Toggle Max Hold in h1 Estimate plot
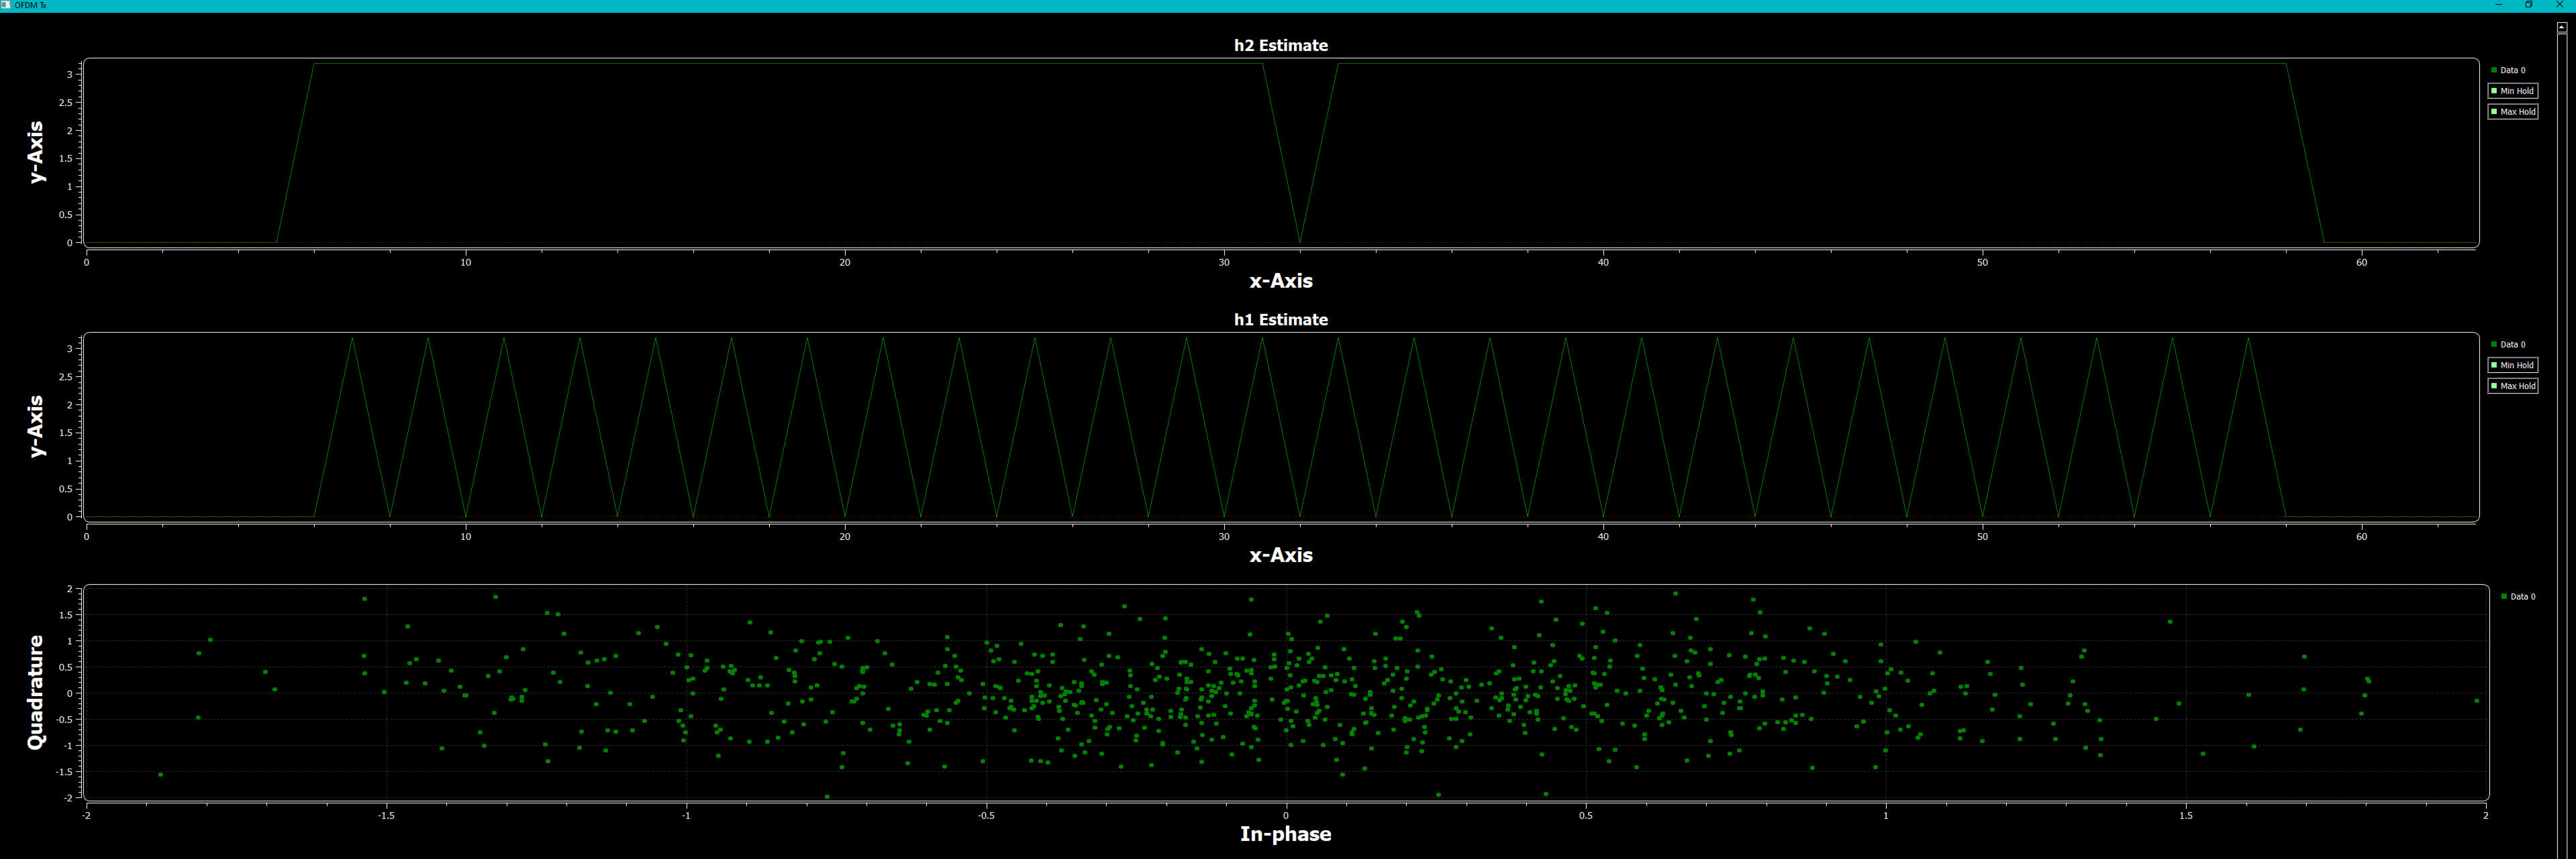Screen dimensions: 2576x859 point(2512,386)
